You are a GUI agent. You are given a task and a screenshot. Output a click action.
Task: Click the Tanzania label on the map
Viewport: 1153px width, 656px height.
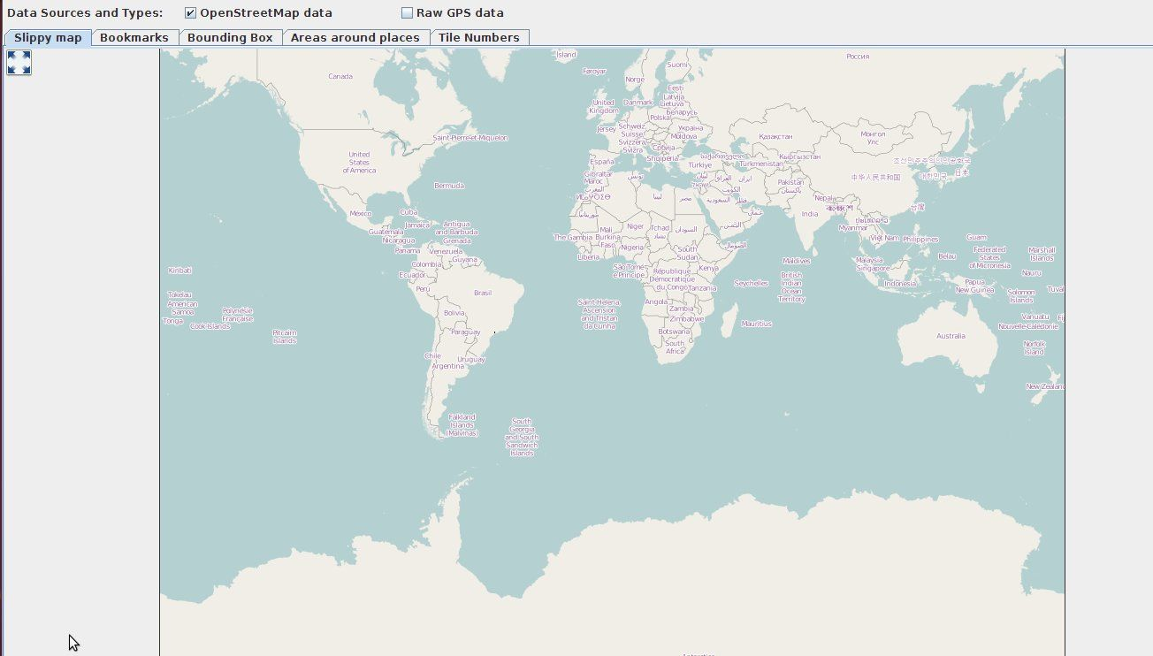click(702, 288)
